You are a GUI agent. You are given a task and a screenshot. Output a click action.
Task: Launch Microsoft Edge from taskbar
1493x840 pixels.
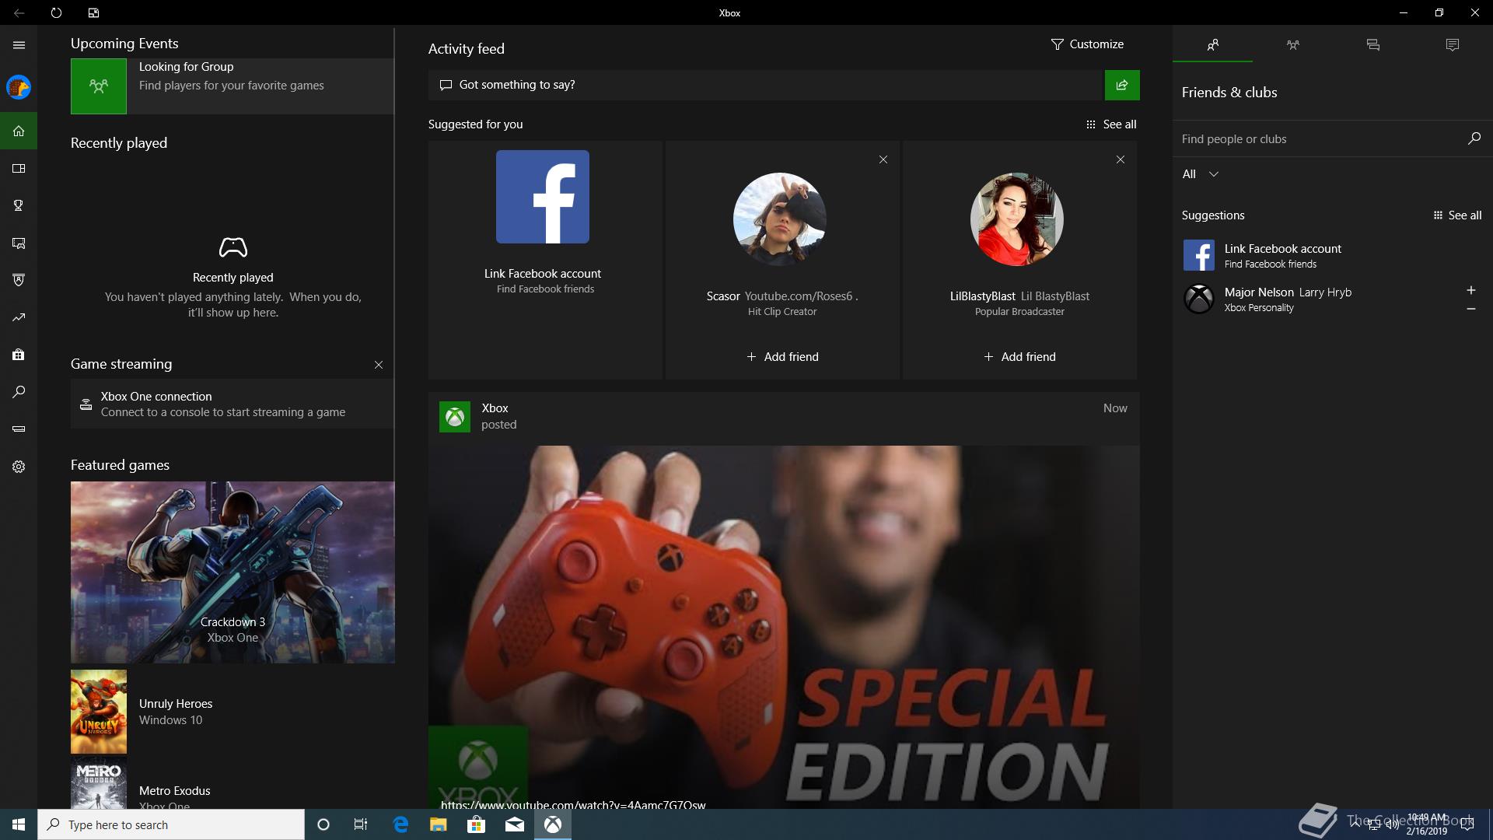click(400, 824)
